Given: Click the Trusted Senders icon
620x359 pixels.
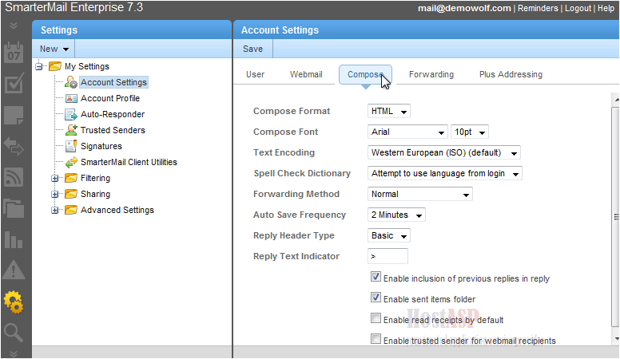Looking at the screenshot, I should (71, 130).
